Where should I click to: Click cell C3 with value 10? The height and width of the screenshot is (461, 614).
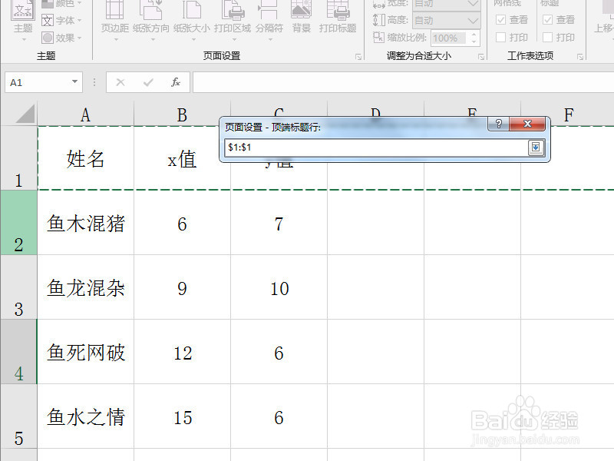coord(279,287)
